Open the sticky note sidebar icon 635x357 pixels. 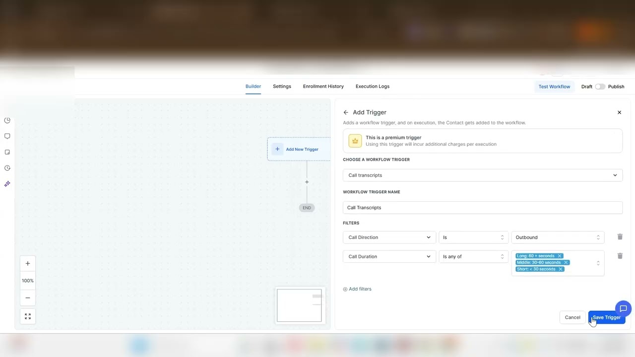click(x=7, y=152)
